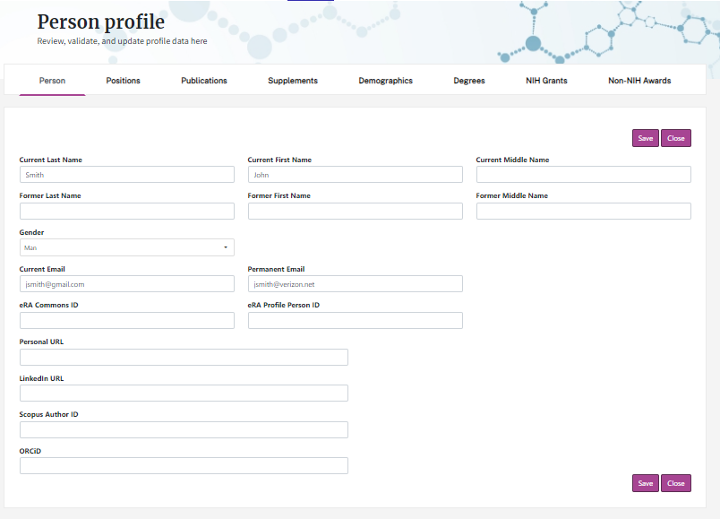View the NIH Grants tab
This screenshot has height=519, width=720.
(x=546, y=81)
